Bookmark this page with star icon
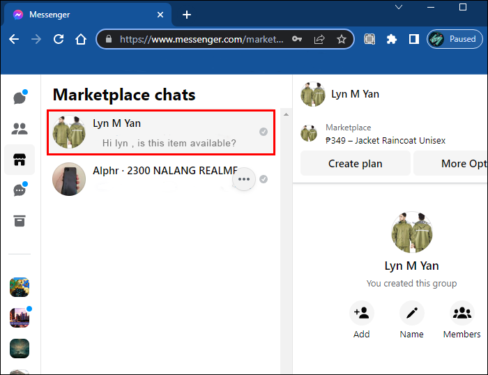The image size is (488, 375). 342,39
